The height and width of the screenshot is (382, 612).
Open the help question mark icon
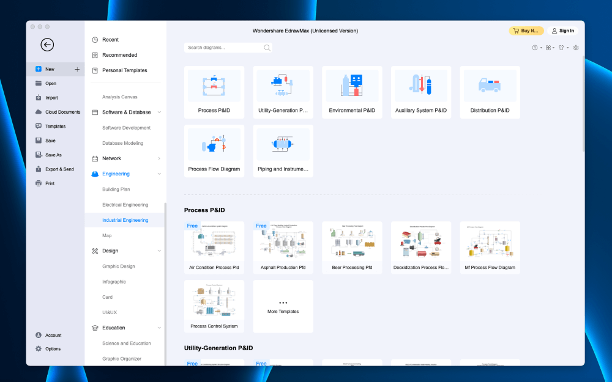click(535, 48)
